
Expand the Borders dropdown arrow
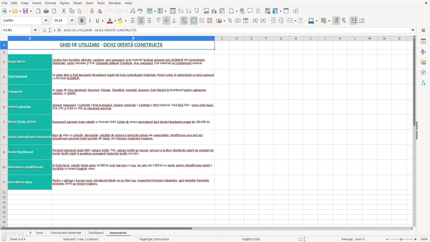(x=295, y=21)
